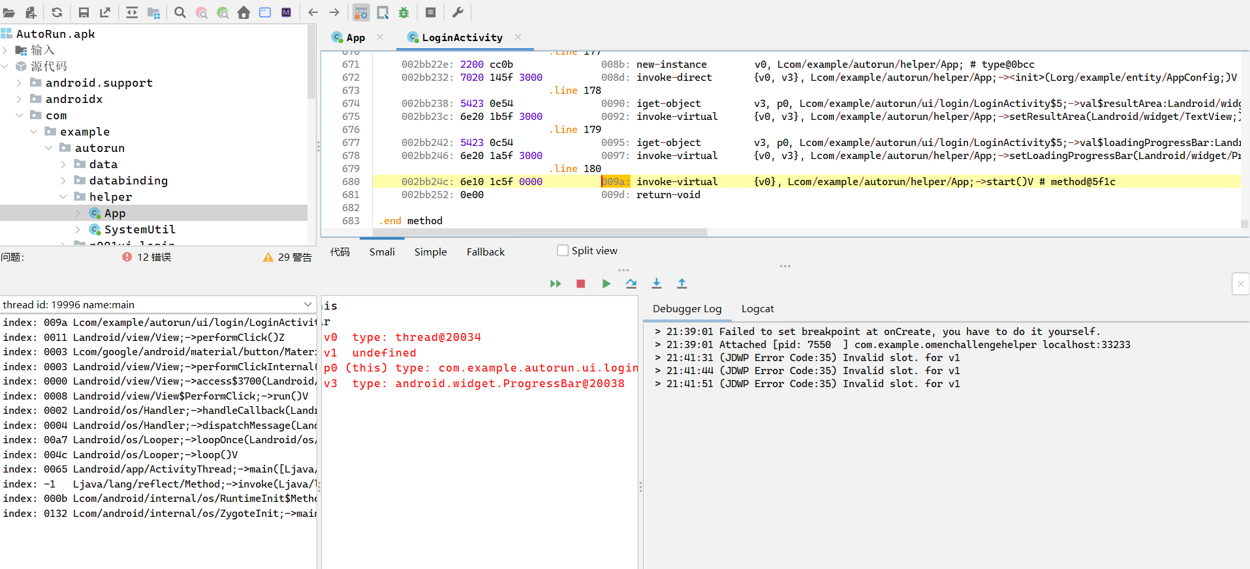Click the open file folder icon
The image size is (1250, 569).
(x=9, y=12)
